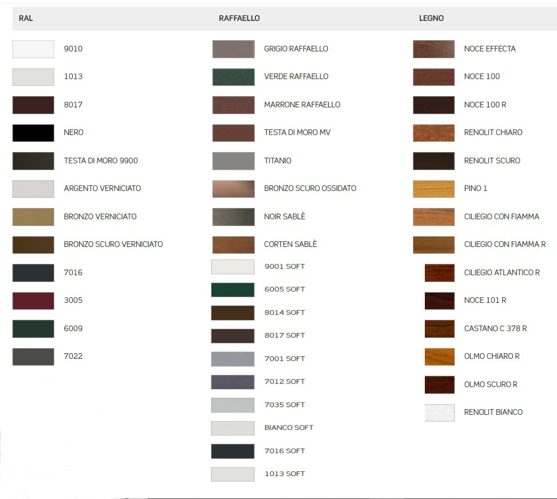Image resolution: width=557 pixels, height=499 pixels.
Task: Choose the 3005 wine red swatch
Action: (x=33, y=301)
